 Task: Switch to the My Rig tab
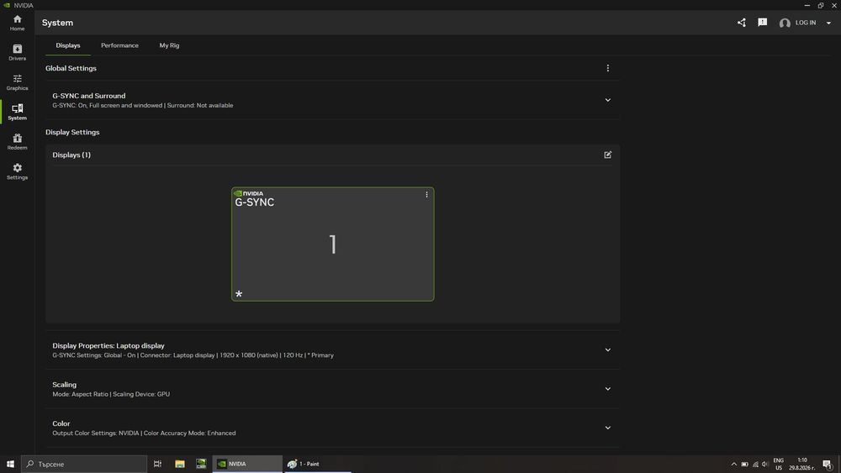point(170,45)
